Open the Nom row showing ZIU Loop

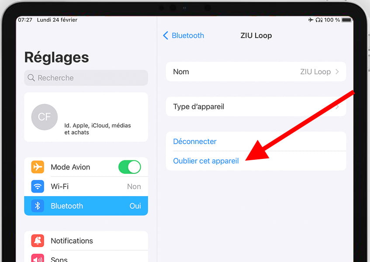(x=256, y=72)
